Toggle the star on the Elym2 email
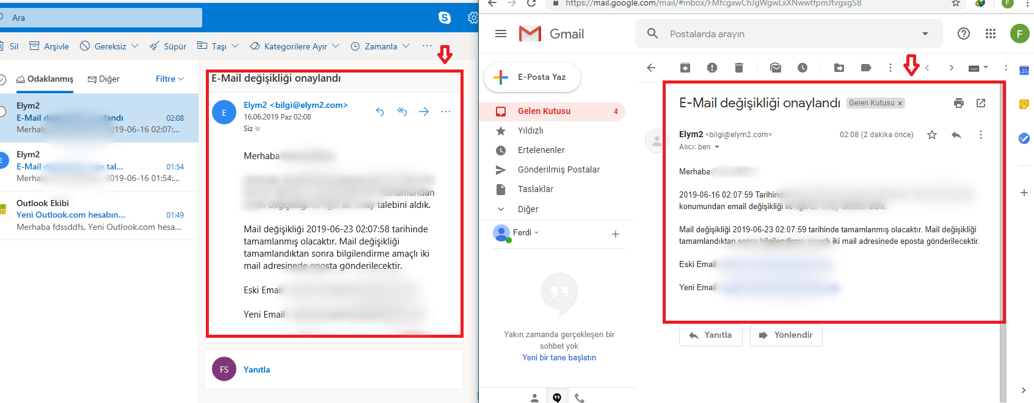The height and width of the screenshot is (403, 1034). (x=932, y=135)
